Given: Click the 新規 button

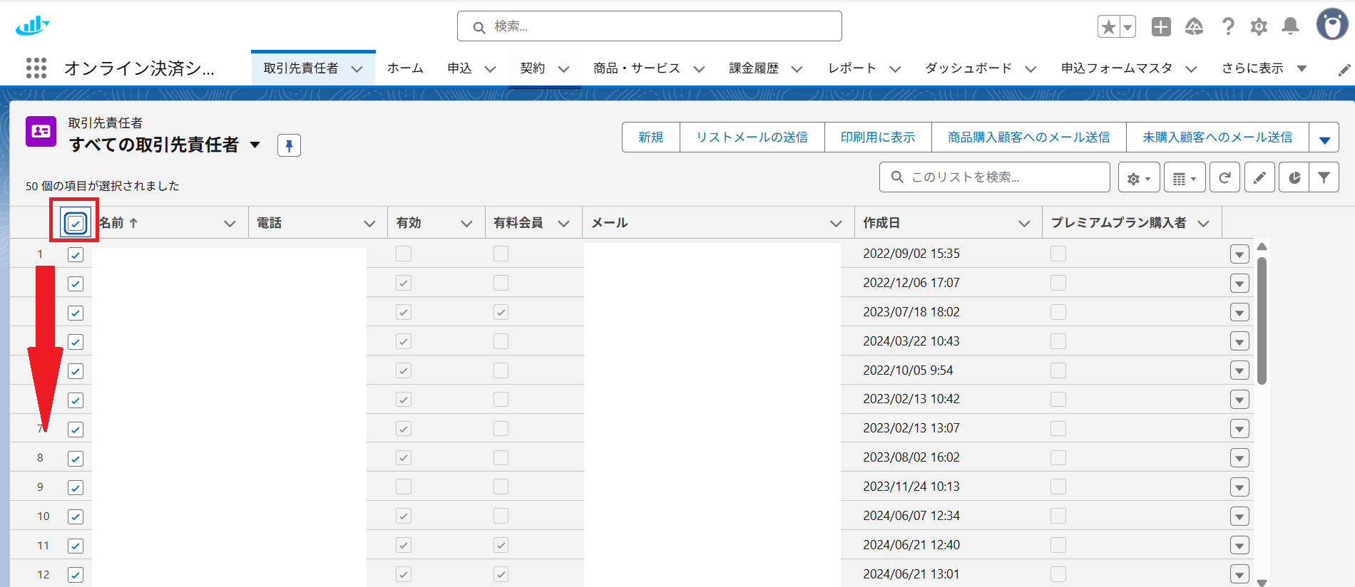Looking at the screenshot, I should [x=650, y=137].
